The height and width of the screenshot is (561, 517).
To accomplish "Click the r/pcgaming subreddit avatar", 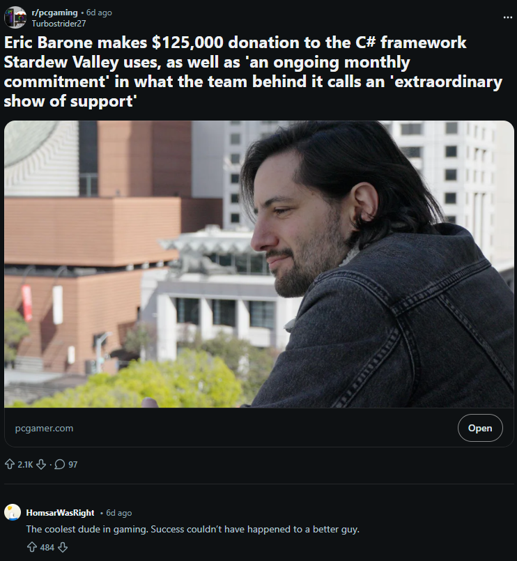I will 15,17.
